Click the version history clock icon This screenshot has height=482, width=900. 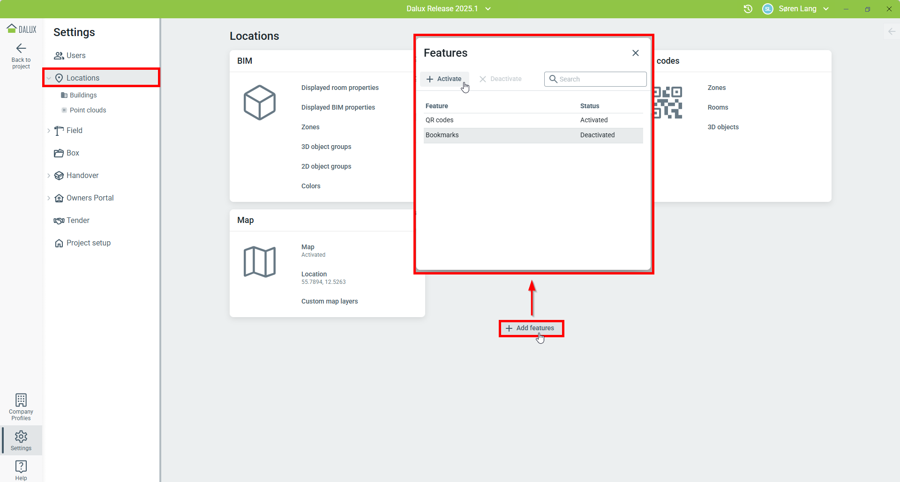[x=748, y=9]
